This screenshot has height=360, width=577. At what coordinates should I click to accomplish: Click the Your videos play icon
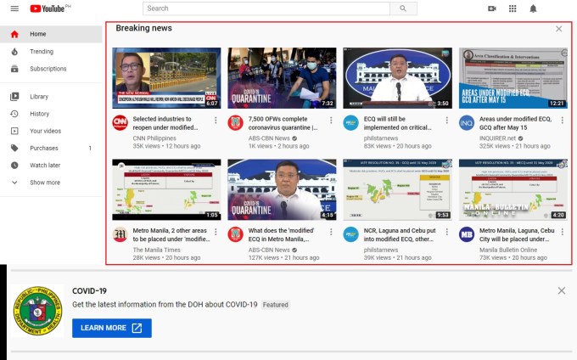click(x=14, y=131)
